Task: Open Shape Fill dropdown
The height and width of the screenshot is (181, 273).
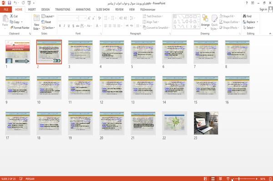Action: click(x=227, y=16)
